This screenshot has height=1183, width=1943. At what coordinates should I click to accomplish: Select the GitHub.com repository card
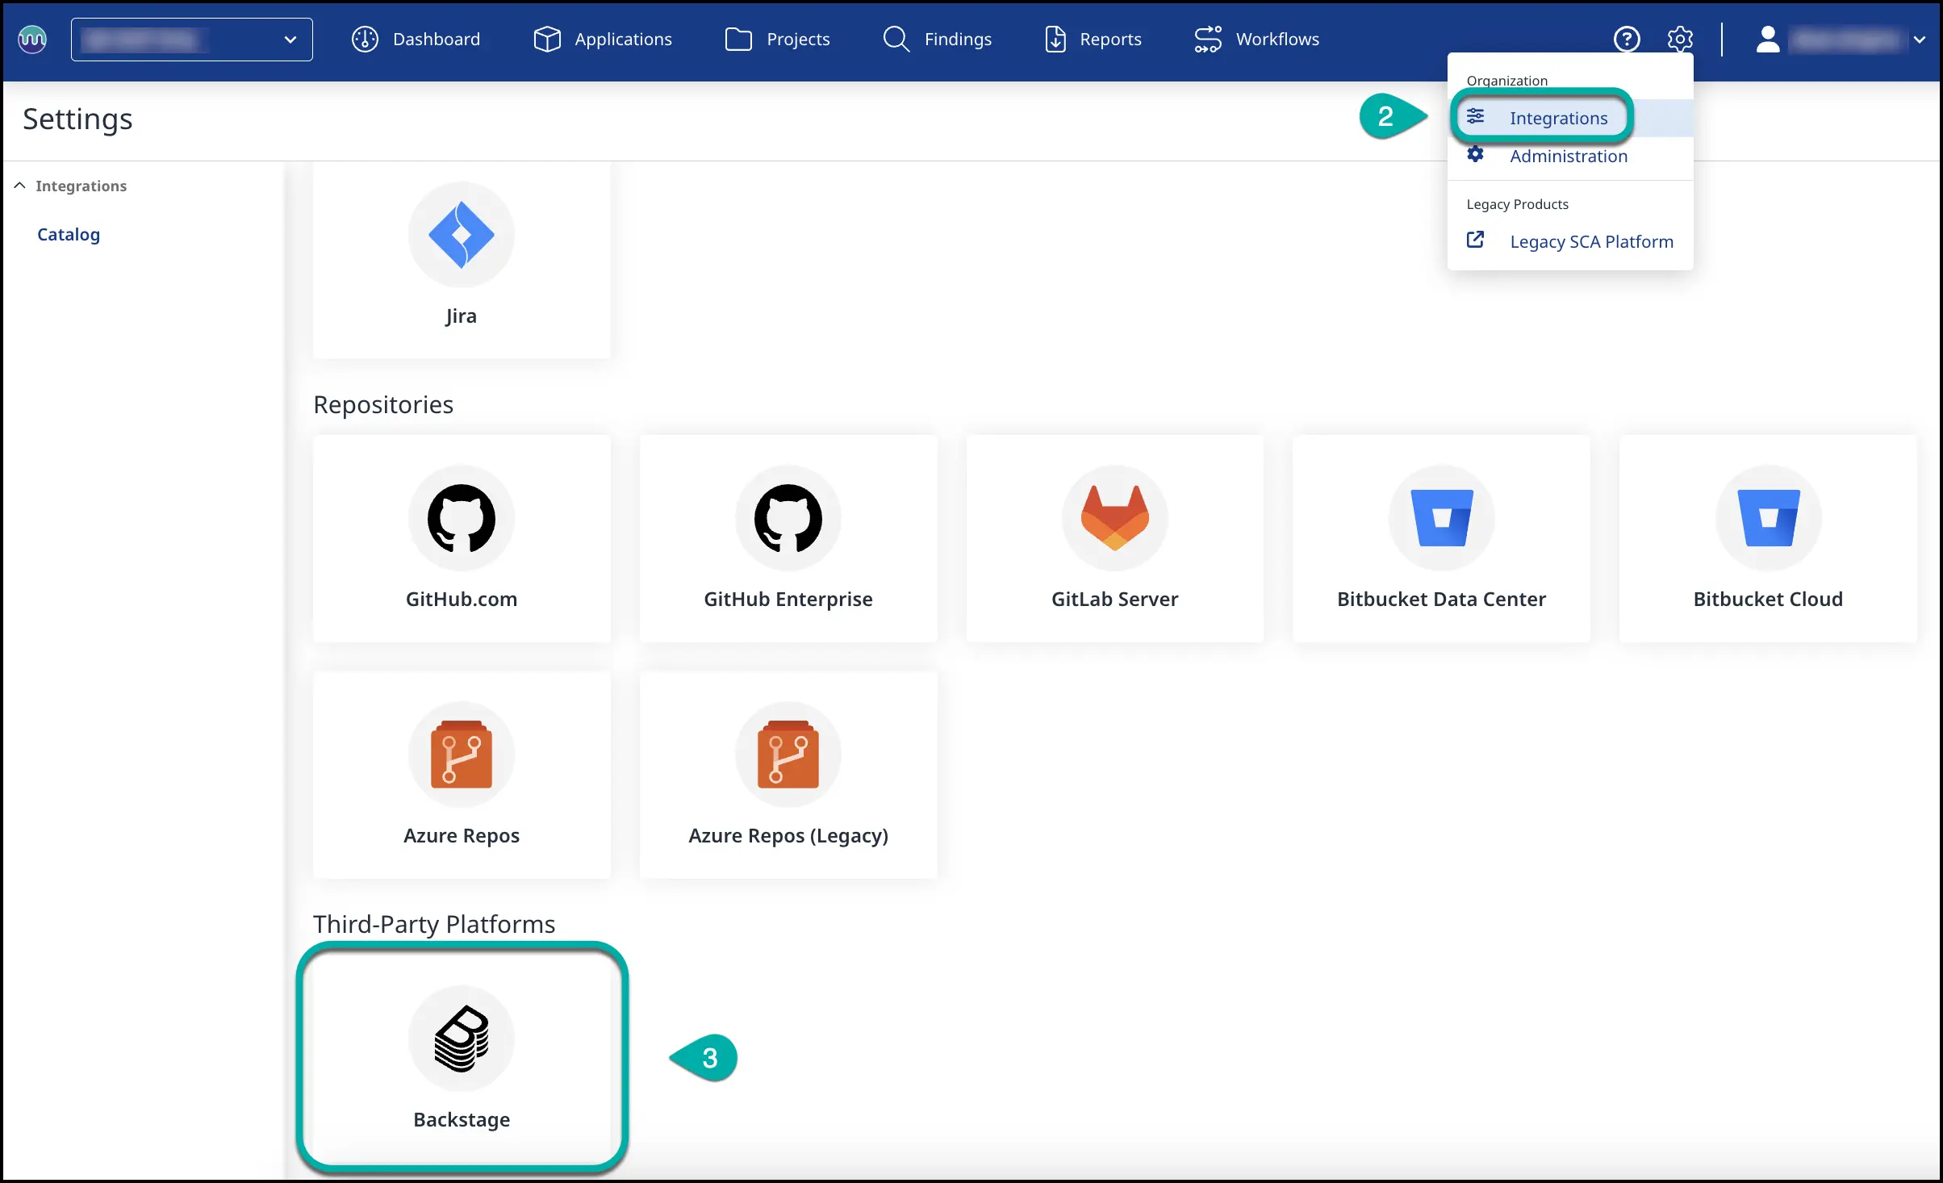click(x=461, y=538)
